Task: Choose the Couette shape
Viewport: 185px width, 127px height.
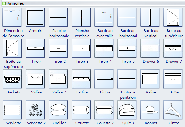Action: [x=81, y=110]
